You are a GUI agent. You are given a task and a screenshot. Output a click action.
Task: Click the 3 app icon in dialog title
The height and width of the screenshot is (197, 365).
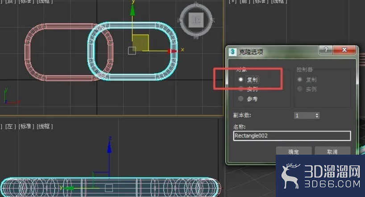coord(232,52)
